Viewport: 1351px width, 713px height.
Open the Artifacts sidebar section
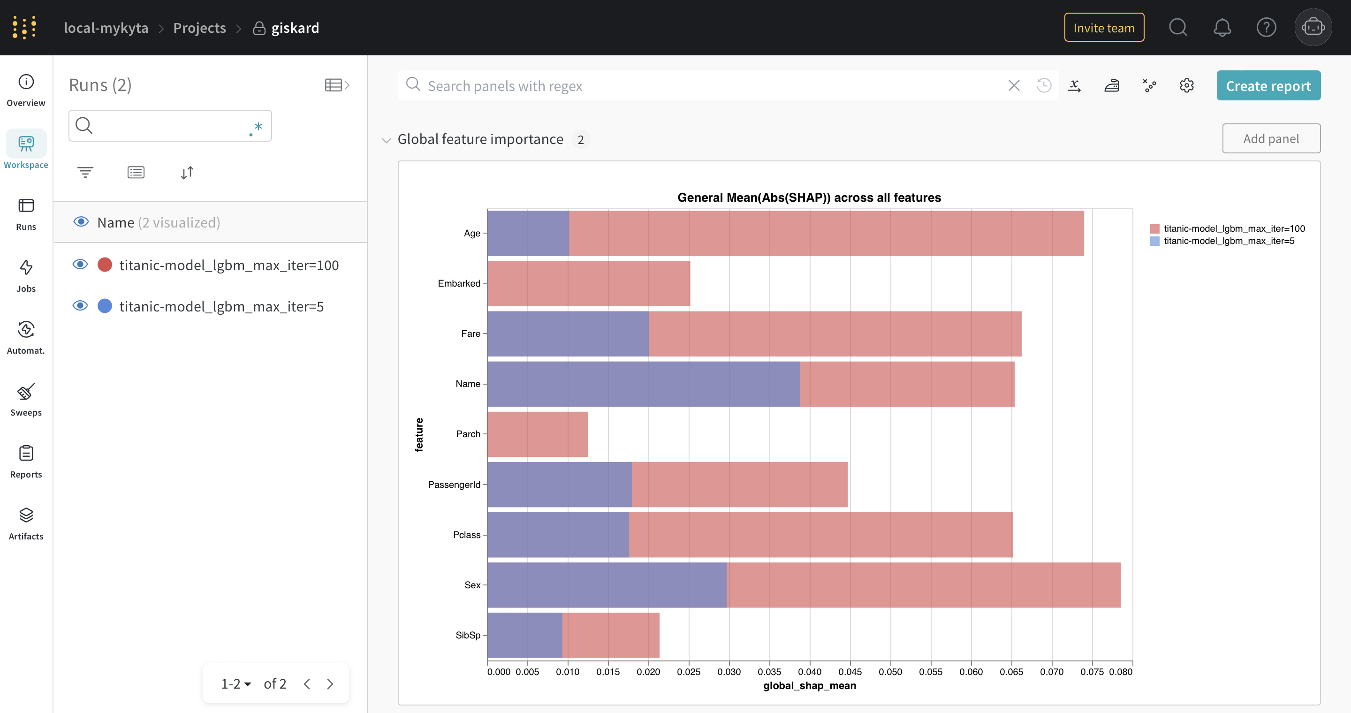(26, 523)
